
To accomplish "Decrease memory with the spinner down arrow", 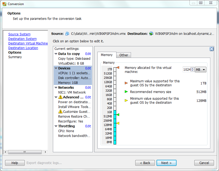I will click(x=192, y=70).
